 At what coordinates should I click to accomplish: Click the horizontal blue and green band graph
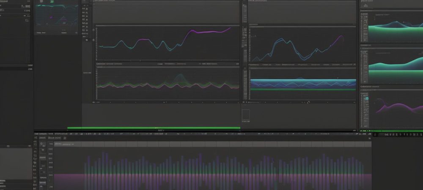(x=303, y=84)
